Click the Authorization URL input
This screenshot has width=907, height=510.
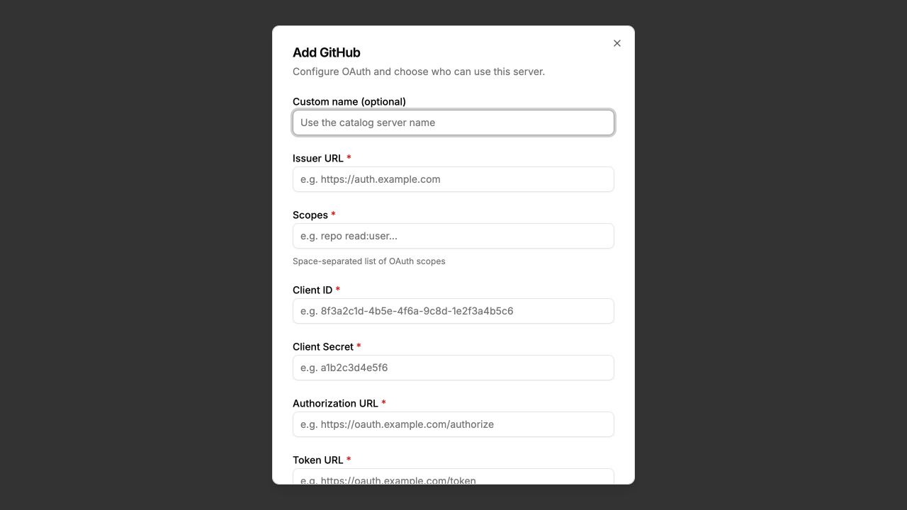[453, 424]
